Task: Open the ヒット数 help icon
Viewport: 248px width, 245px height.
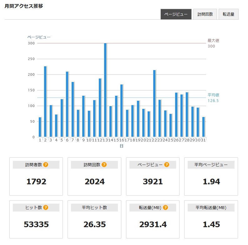Action: click(46, 207)
